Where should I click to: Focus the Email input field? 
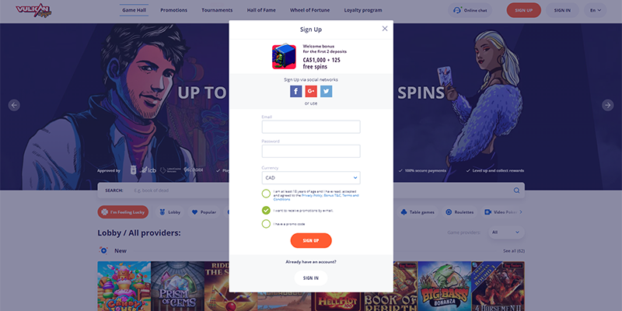pyautogui.click(x=311, y=127)
